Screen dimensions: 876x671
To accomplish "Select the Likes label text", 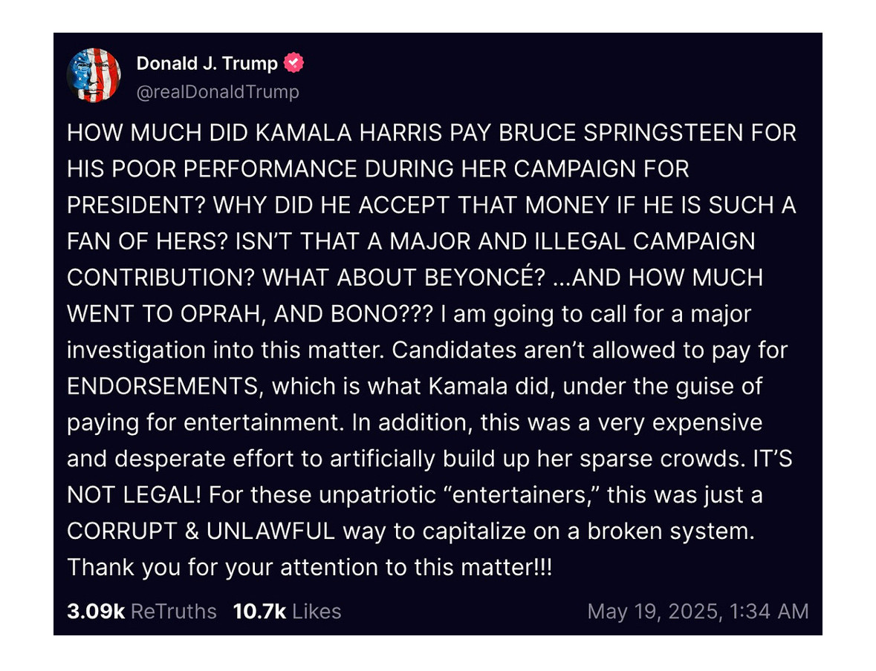I will point(317,612).
